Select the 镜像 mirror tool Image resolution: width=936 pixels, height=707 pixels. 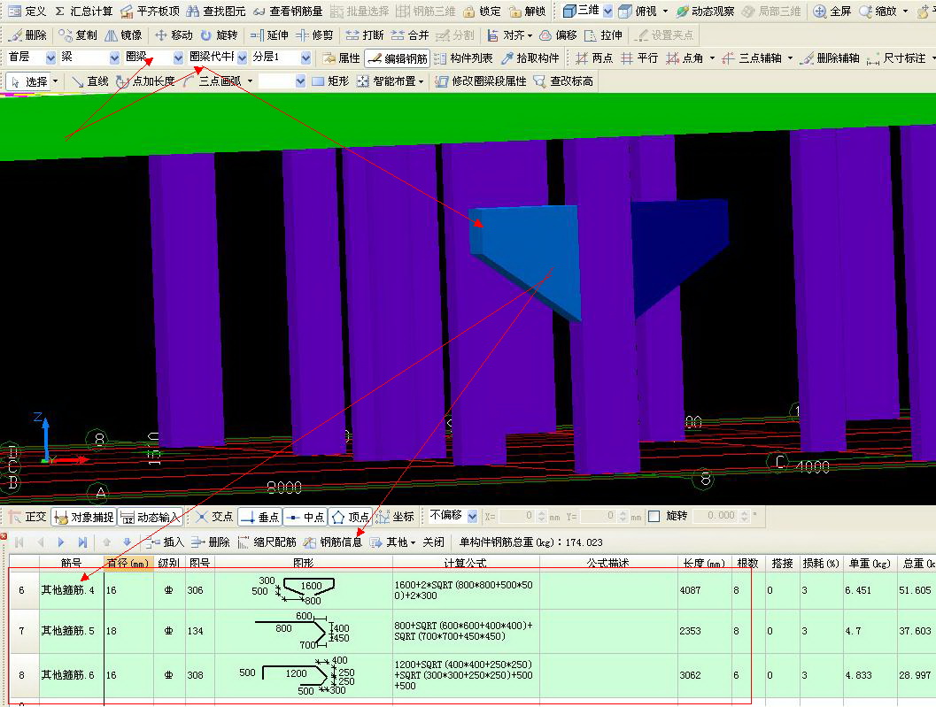pos(124,35)
